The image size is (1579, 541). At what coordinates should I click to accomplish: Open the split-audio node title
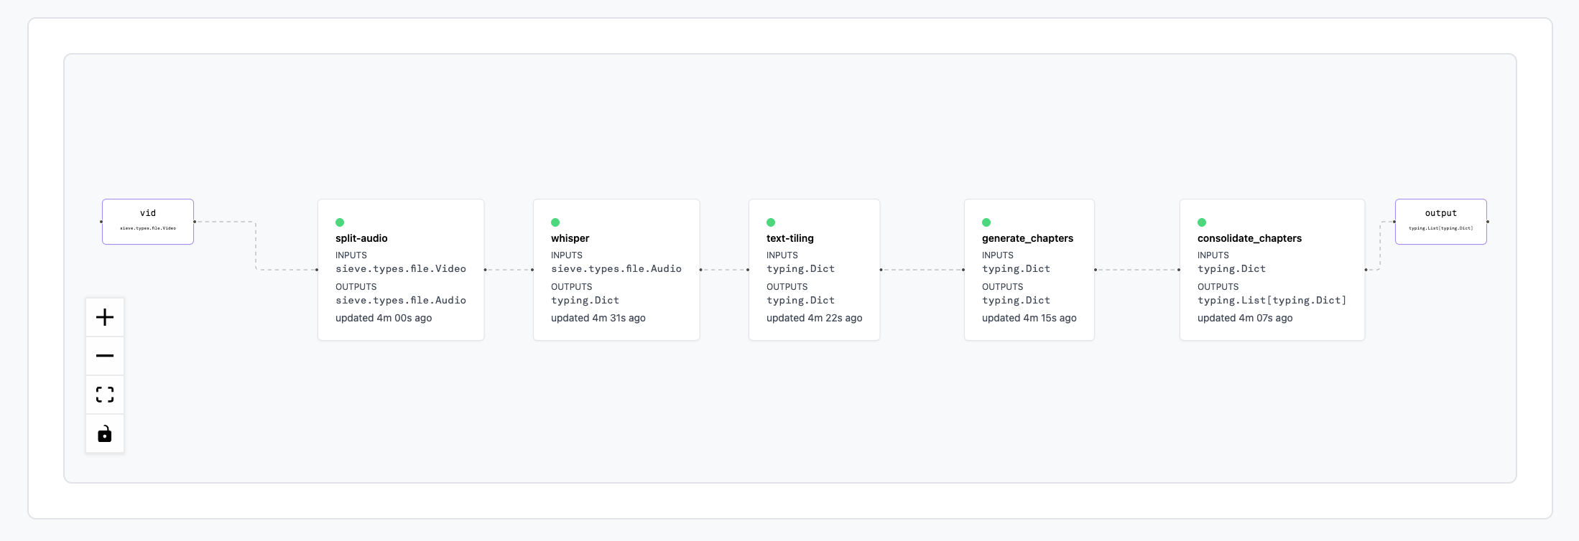(361, 238)
